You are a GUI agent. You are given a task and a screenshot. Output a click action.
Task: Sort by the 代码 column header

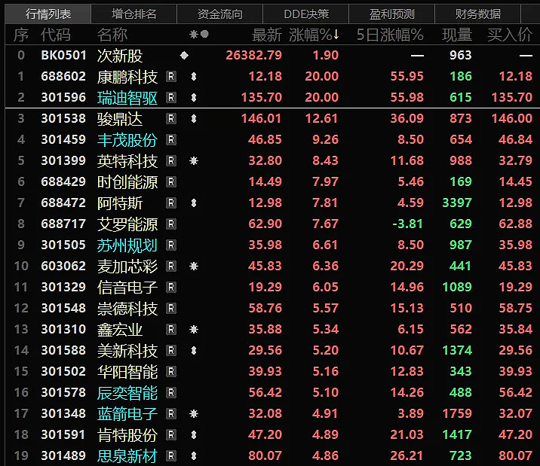56,35
